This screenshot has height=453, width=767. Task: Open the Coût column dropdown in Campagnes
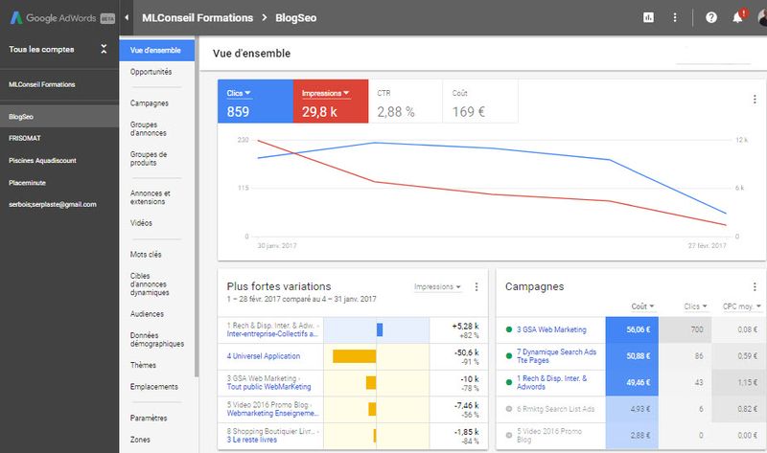click(x=642, y=306)
